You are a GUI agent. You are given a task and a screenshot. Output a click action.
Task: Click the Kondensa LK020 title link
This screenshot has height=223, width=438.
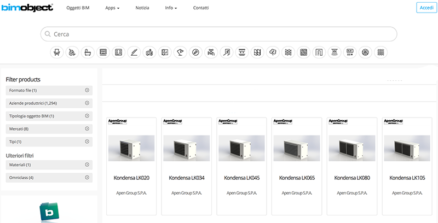click(x=131, y=178)
